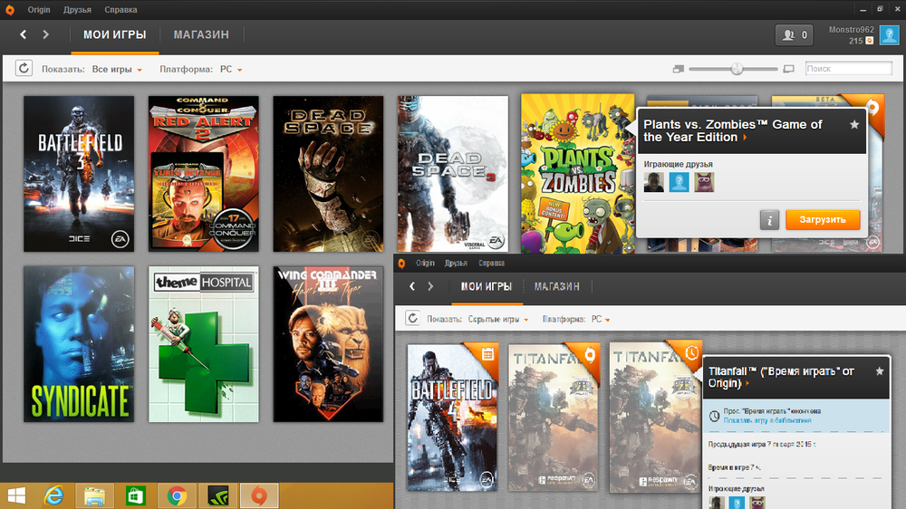The image size is (906, 509).
Task: Expand the main window's PC platform dropdown
Action: click(231, 70)
